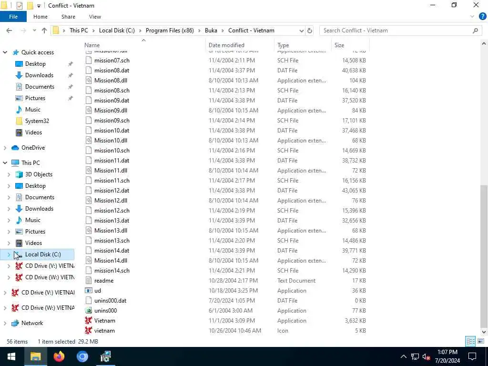Expand 3D Objects under This PC
488x366 pixels.
pyautogui.click(x=9, y=174)
